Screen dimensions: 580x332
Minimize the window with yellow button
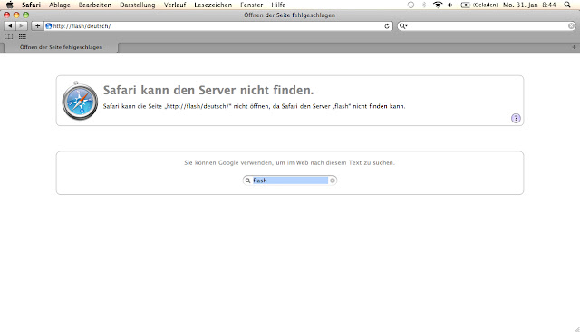pos(16,15)
